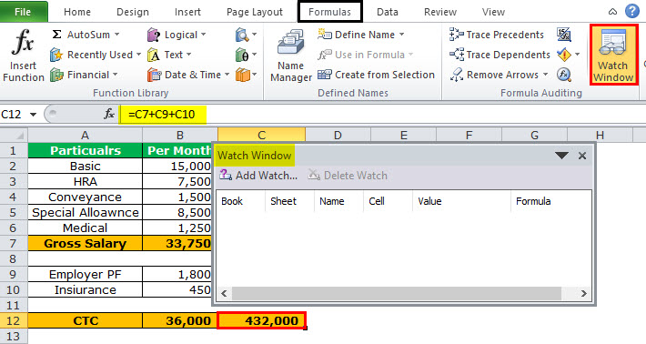Click the formula bar text =C7+C9+C10
646x344 pixels.
click(x=162, y=114)
